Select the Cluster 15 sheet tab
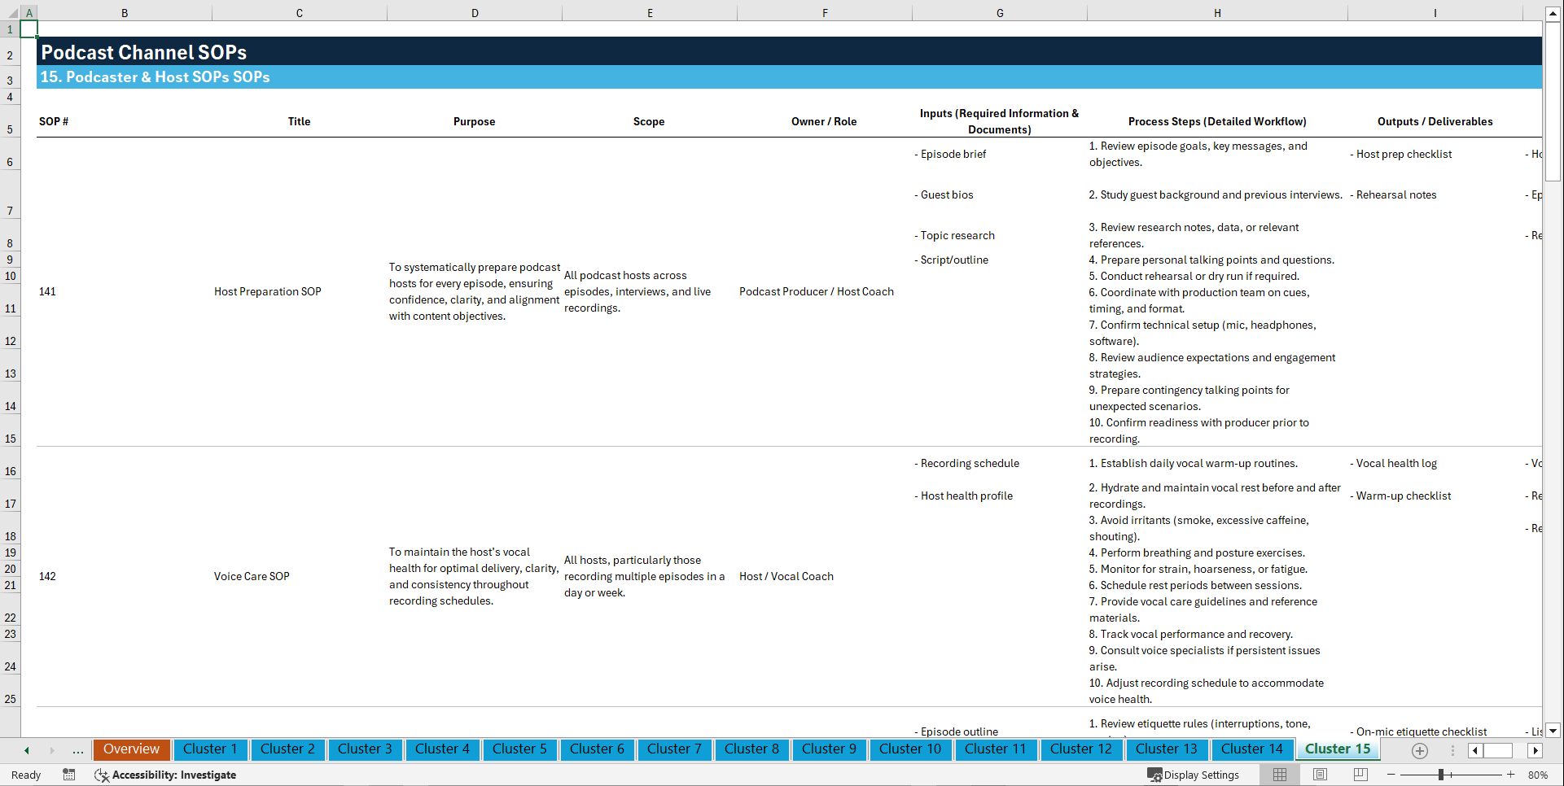 (1338, 749)
